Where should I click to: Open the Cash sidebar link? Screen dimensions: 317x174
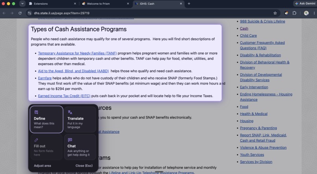pyautogui.click(x=244, y=28)
